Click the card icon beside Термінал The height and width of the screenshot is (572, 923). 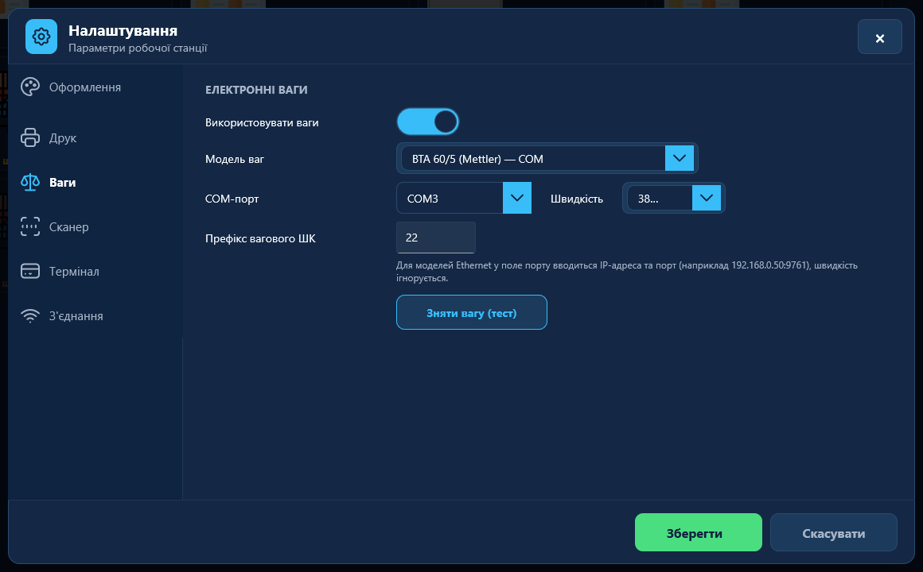30,271
